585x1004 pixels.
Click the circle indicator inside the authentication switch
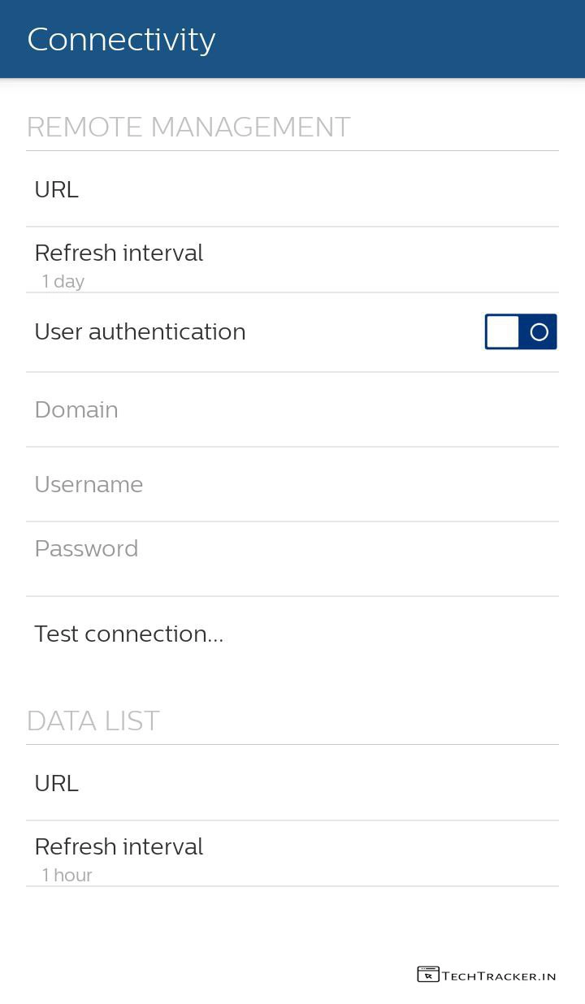pyautogui.click(x=539, y=331)
